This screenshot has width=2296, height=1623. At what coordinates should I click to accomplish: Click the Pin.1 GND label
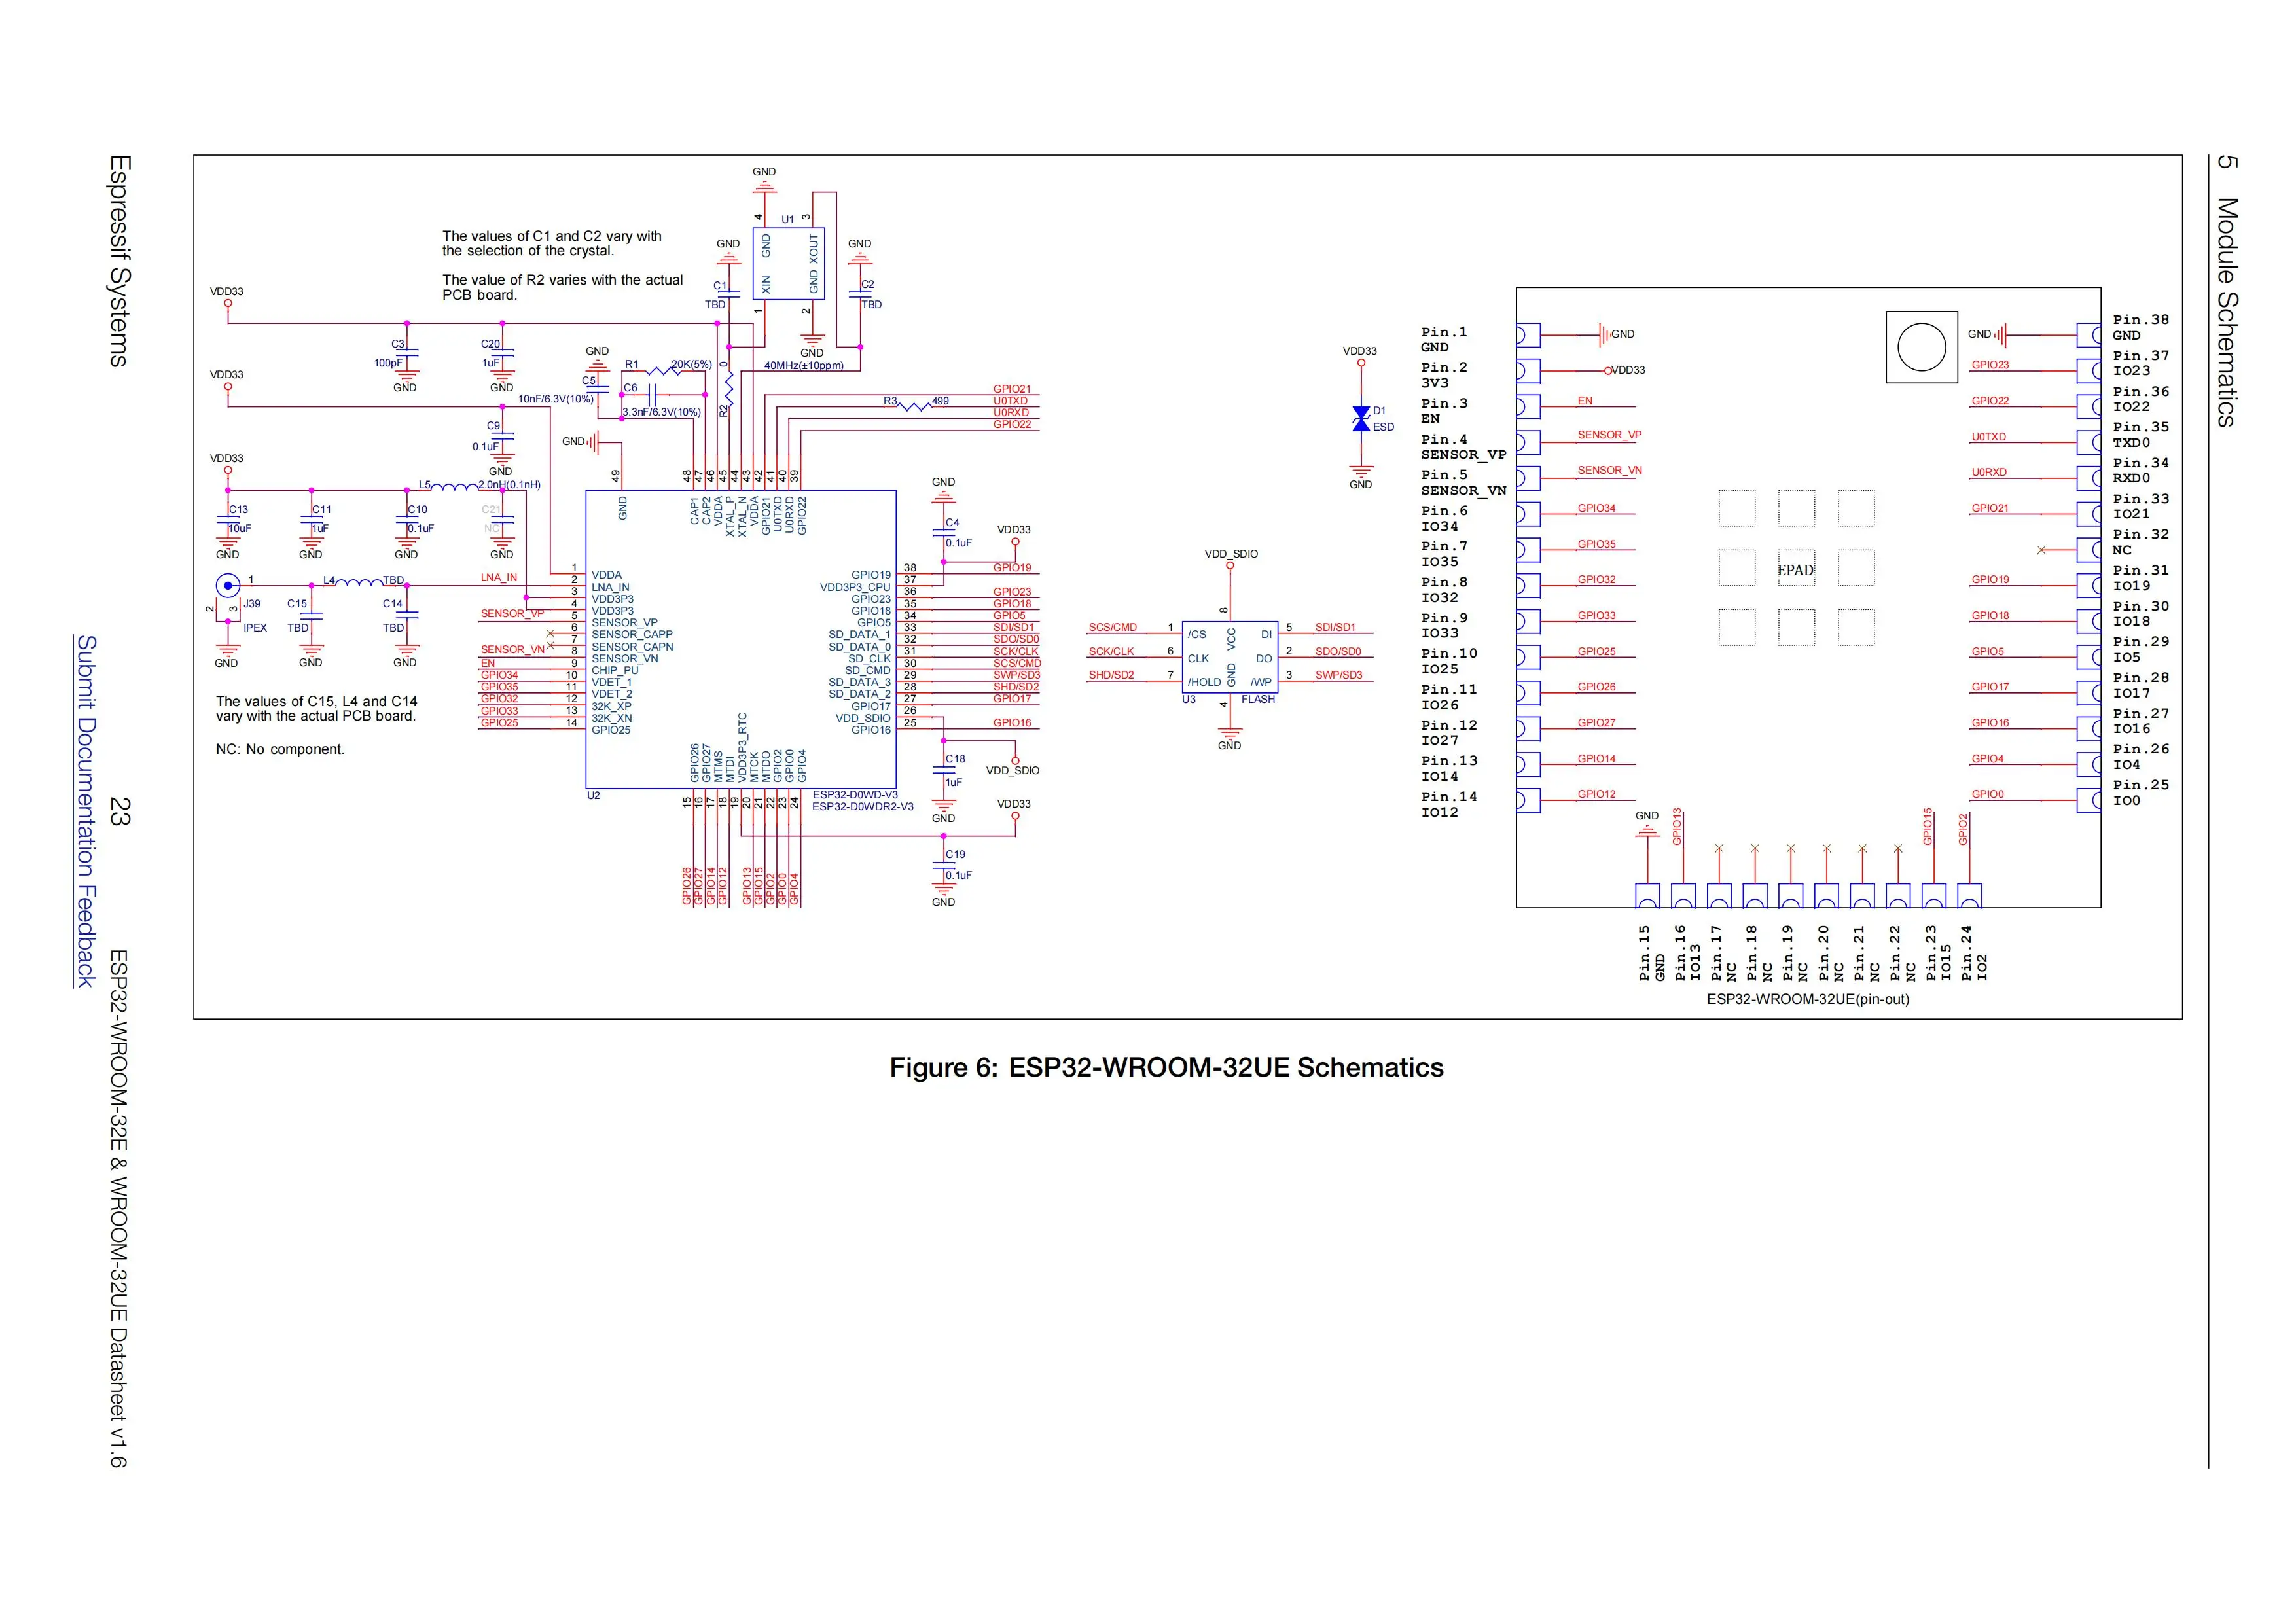pyautogui.click(x=1444, y=340)
